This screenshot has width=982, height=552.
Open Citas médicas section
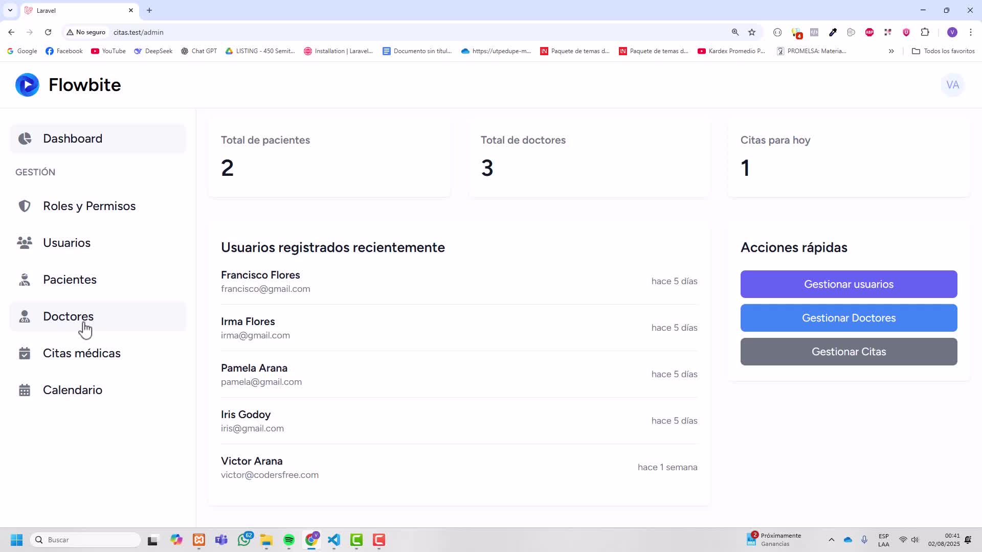[x=98, y=353]
